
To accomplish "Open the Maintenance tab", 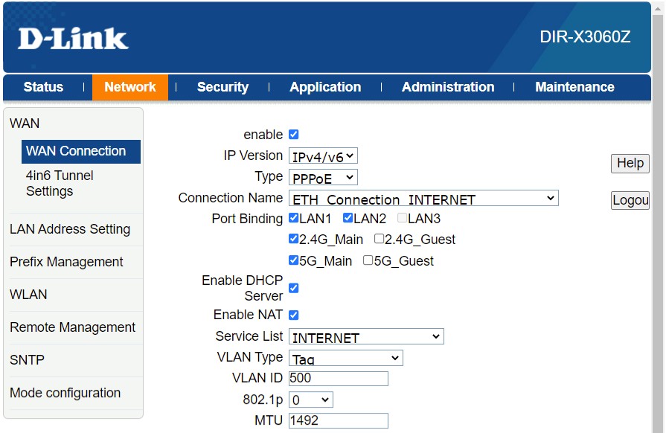I will (x=574, y=87).
